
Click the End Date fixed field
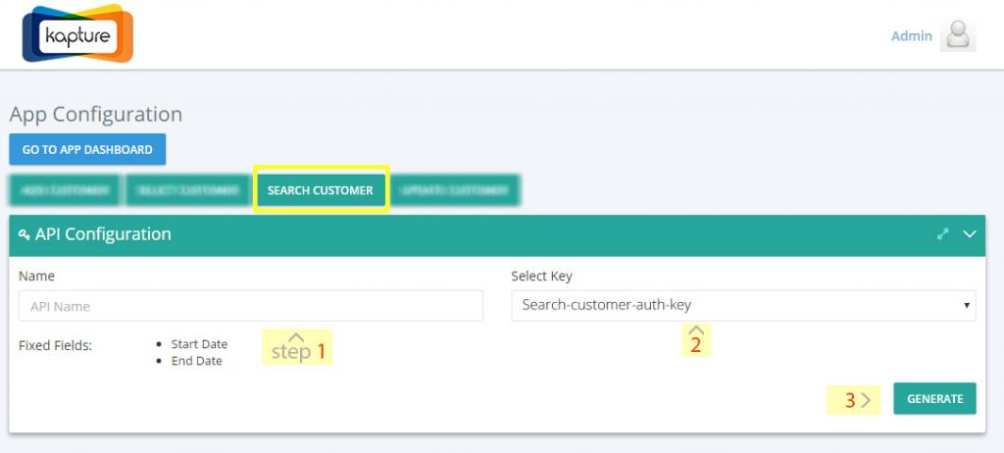pyautogui.click(x=196, y=361)
